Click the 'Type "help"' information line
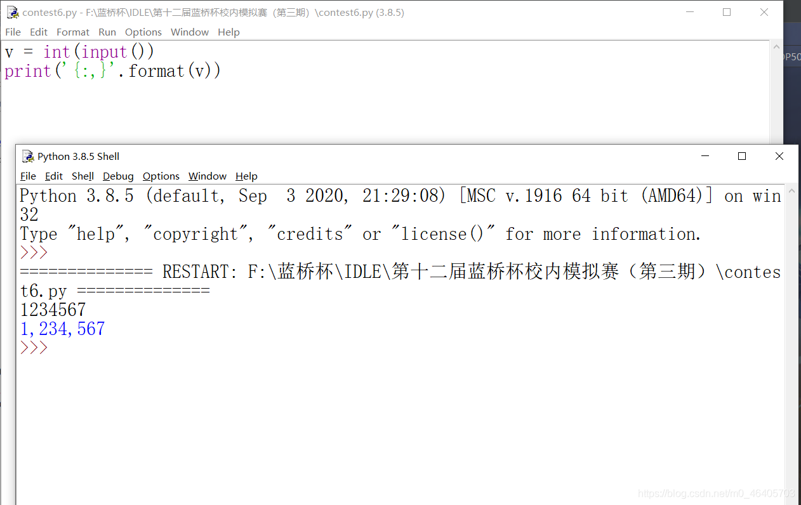 tap(361, 234)
